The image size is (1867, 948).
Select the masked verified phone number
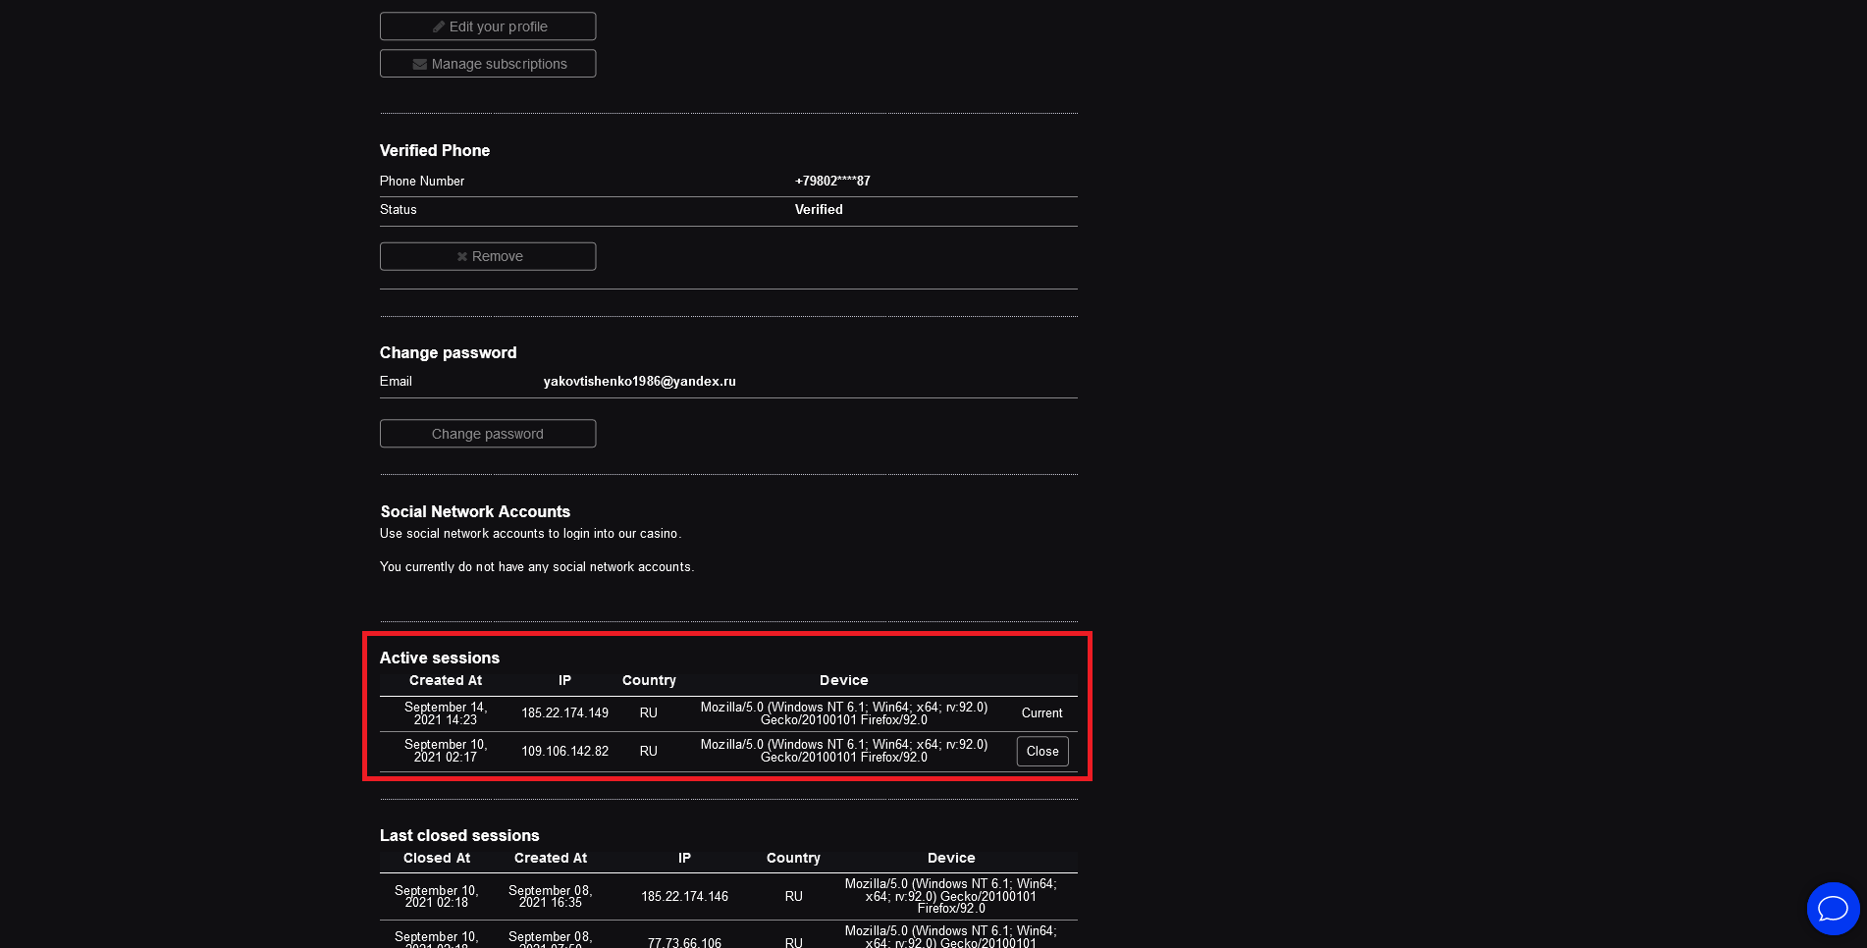[x=831, y=182]
